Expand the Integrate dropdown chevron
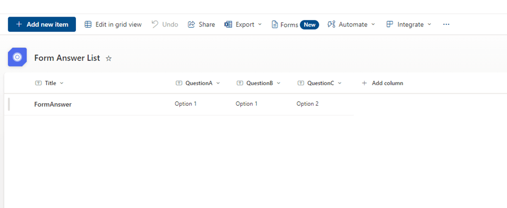Viewport: 507px width, 208px height. [430, 24]
